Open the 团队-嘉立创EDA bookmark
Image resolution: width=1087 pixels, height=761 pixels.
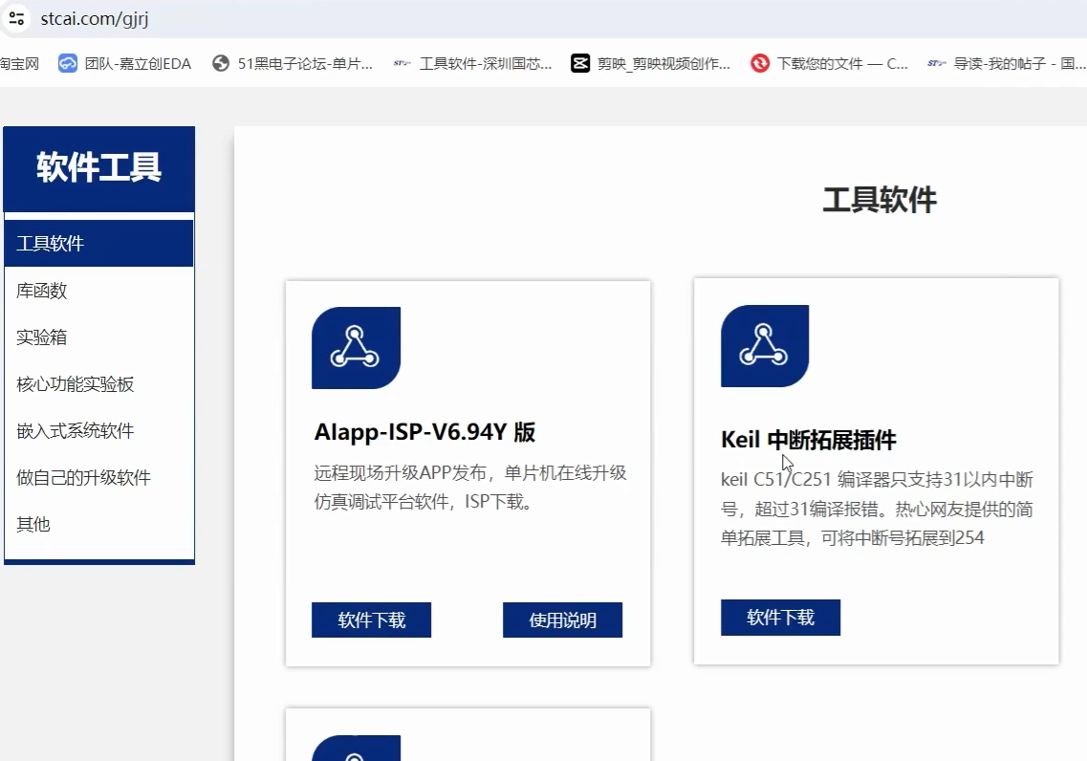click(x=125, y=64)
